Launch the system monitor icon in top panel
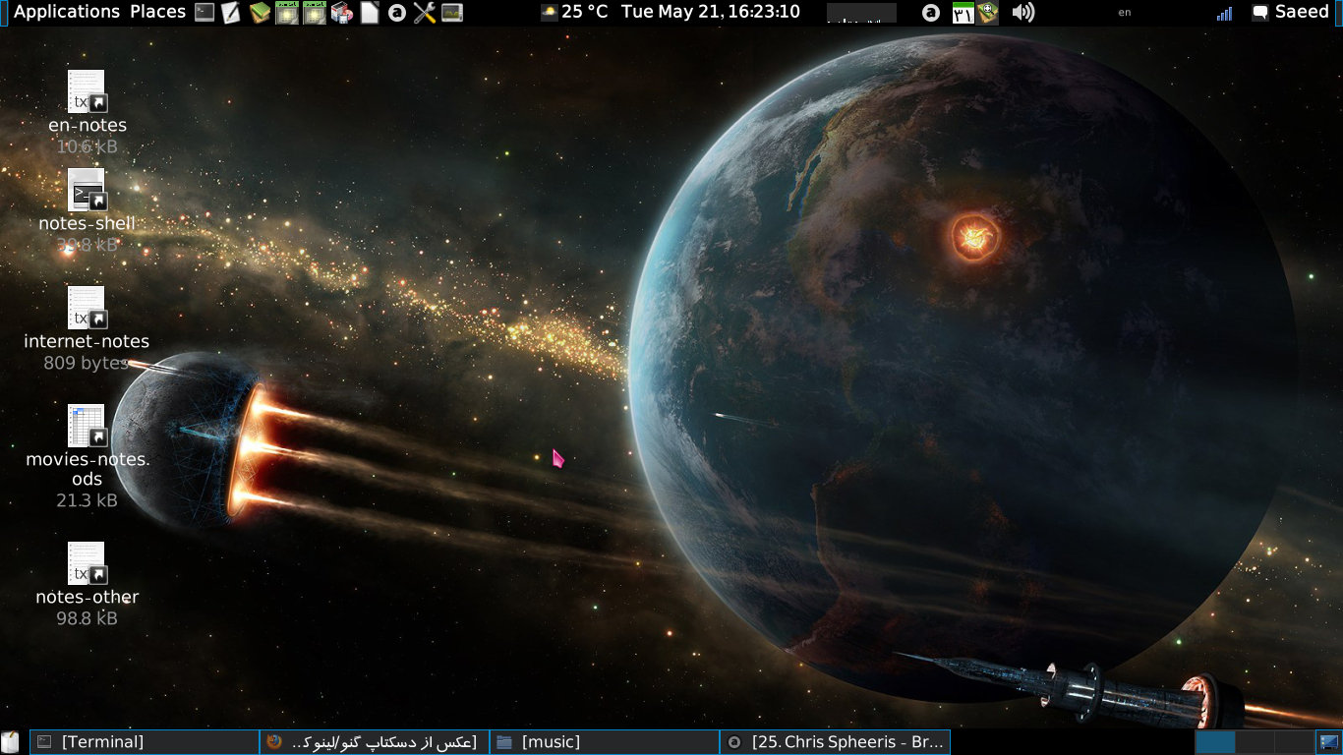Screen dimensions: 1343x755 (x=452, y=13)
